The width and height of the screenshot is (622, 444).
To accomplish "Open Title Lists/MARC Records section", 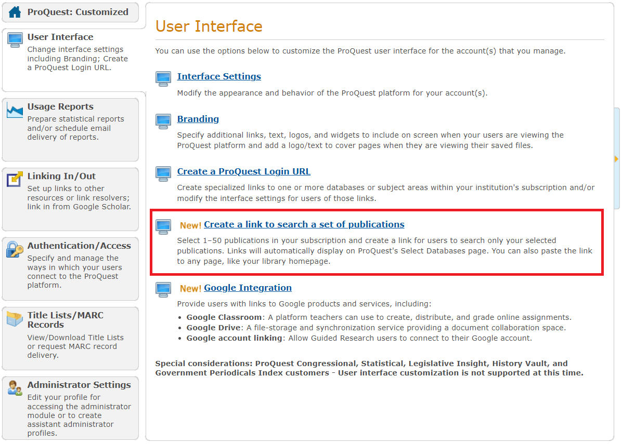I will (71, 338).
